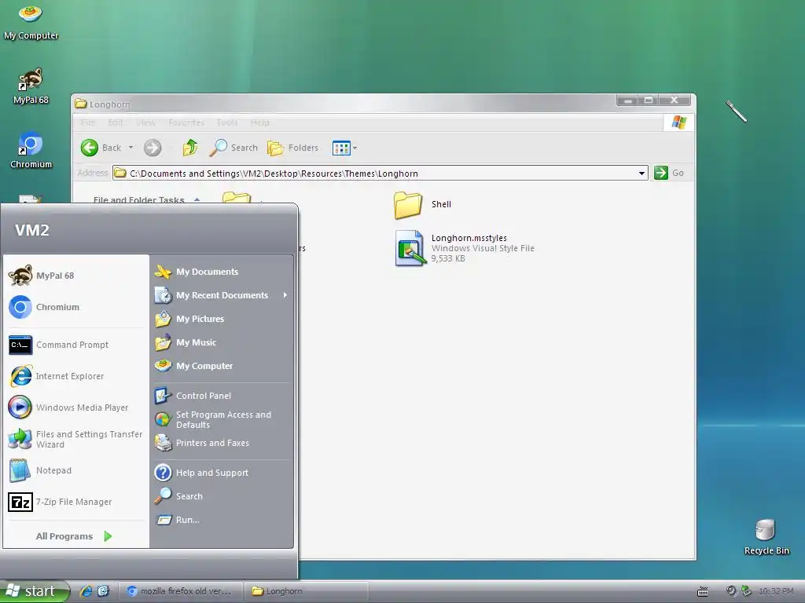Click the keyboard tray icon

coord(703,592)
